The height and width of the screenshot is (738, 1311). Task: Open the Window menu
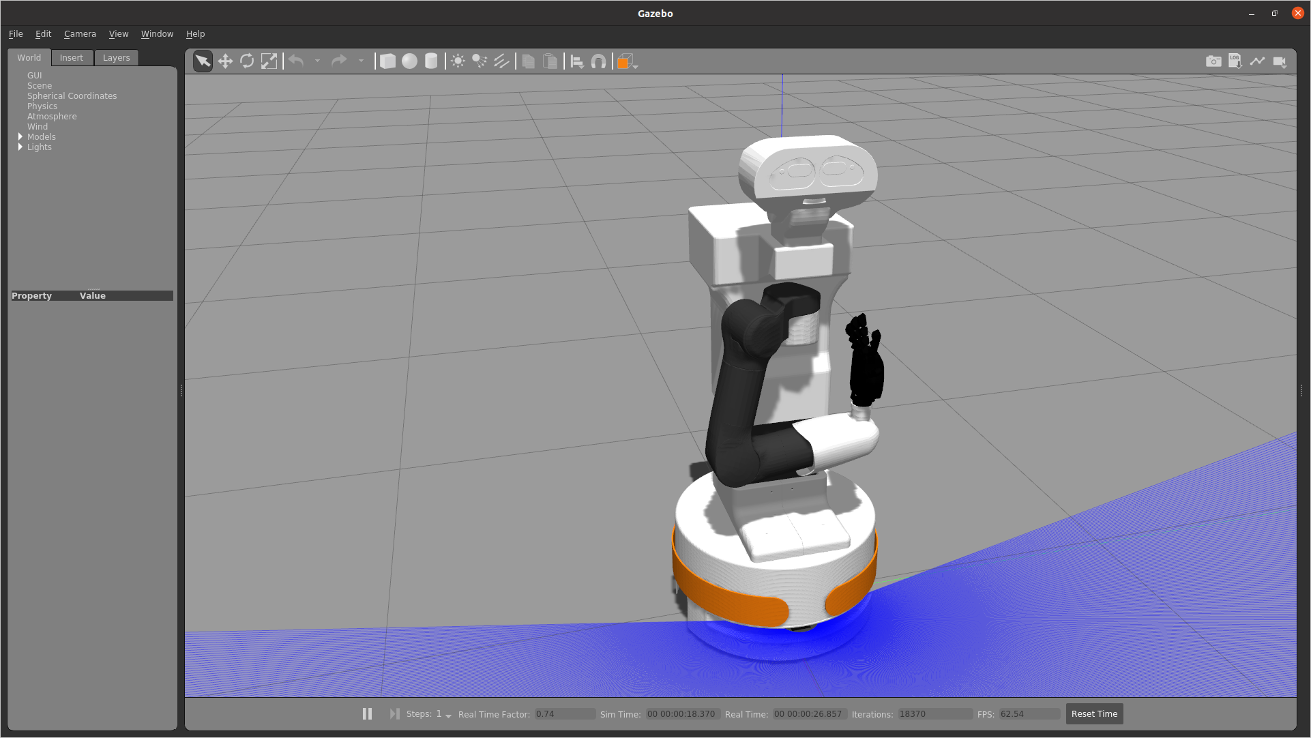(x=157, y=33)
